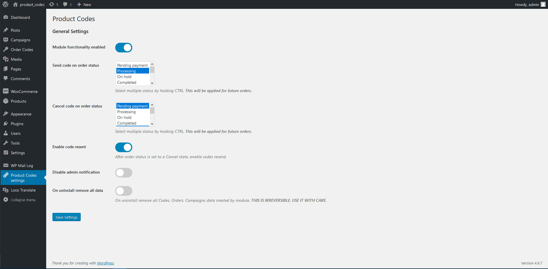The height and width of the screenshot is (269, 548).
Task: Click the New content link text
Action: click(x=87, y=5)
